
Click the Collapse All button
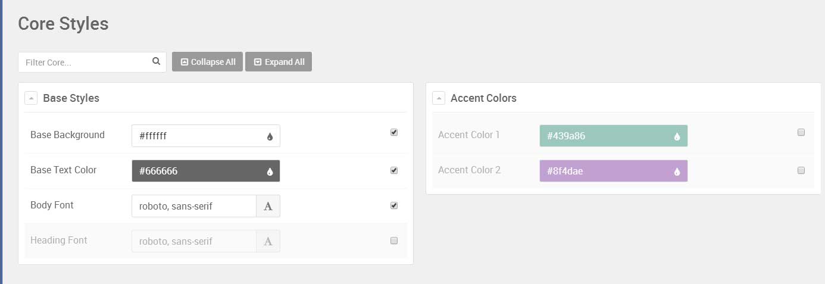point(207,62)
